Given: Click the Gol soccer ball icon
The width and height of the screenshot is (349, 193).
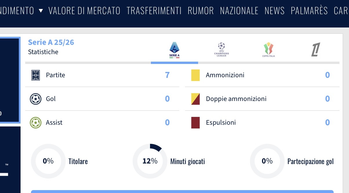Looking at the screenshot, I should [x=36, y=99].
